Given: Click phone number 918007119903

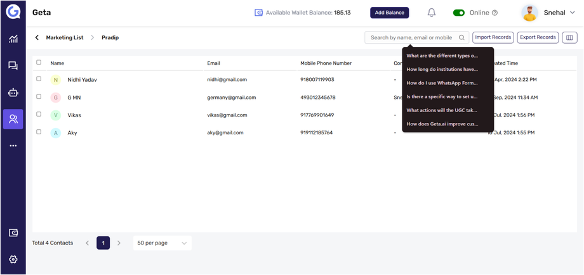Looking at the screenshot, I should pos(317,80).
